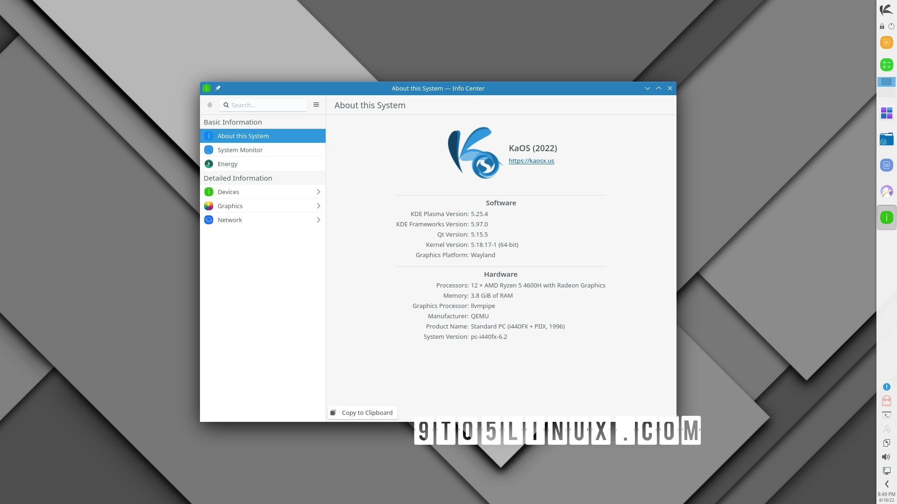Open the KaOS application launcher
The width and height of the screenshot is (897, 504).
pyautogui.click(x=886, y=10)
